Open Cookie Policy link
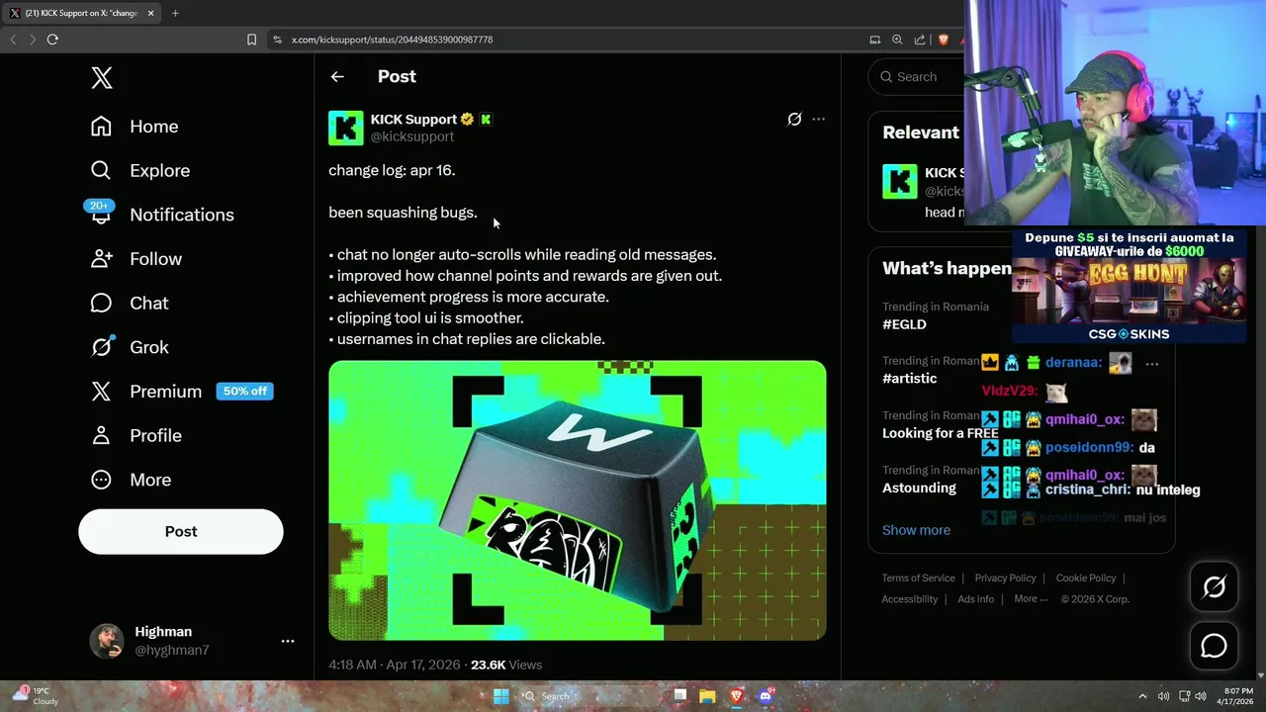 [x=1086, y=578]
